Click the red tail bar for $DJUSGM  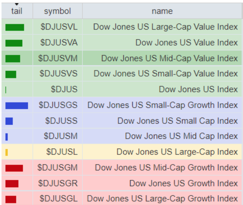point(14,168)
